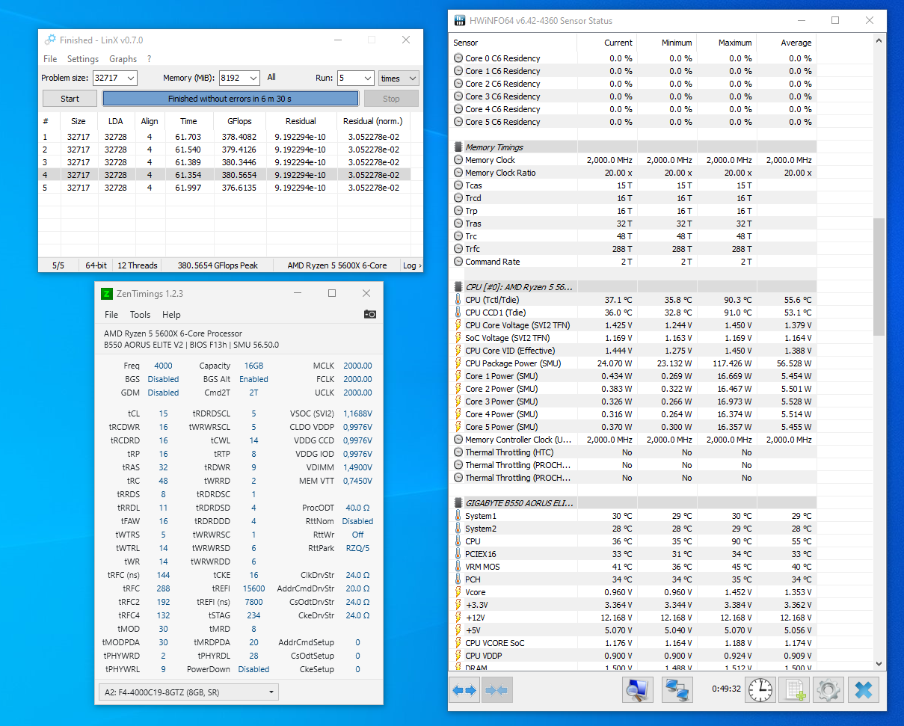Click the lightning icon beside CPU Package Power

(458, 363)
